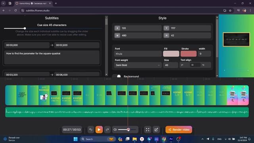Image resolution: width=254 pixels, height=143 pixels.
Task: Set the W width field
Action: point(138,35)
